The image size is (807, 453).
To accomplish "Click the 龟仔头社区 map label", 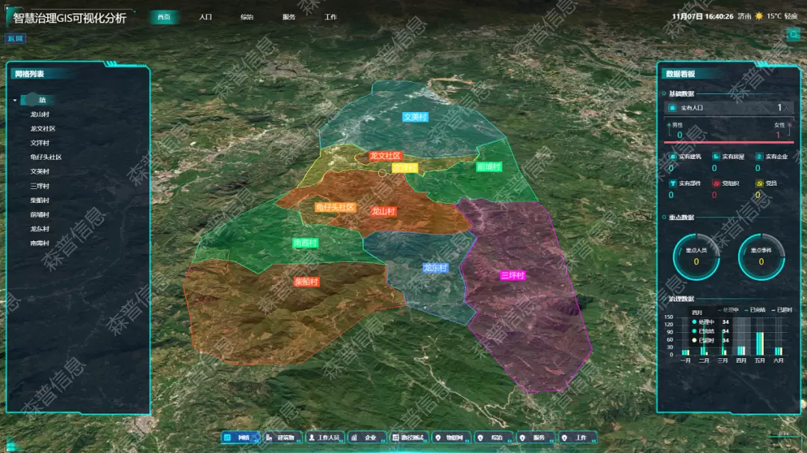I will pos(335,207).
